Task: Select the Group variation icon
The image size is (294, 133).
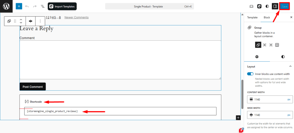Action: (258, 45)
